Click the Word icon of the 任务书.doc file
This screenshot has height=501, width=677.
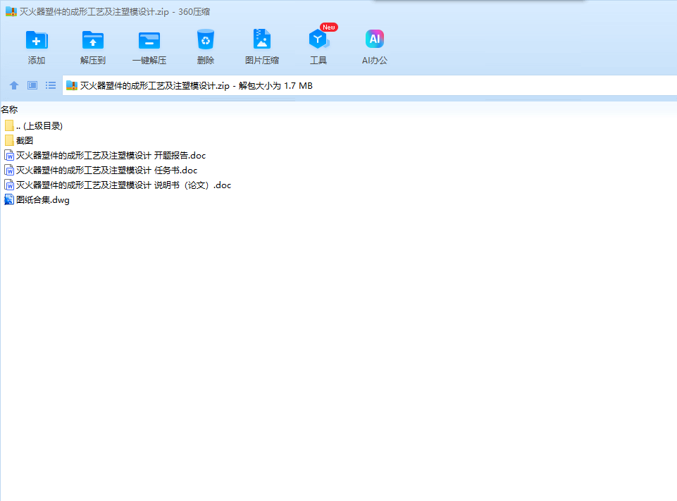click(9, 170)
